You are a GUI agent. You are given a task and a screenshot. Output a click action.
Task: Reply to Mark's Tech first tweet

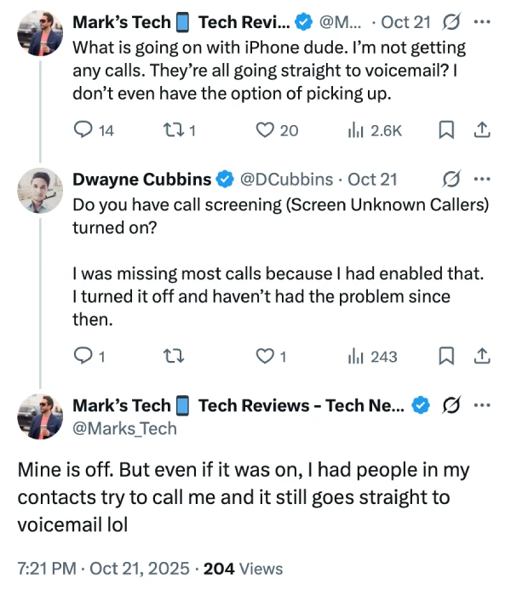click(x=83, y=130)
